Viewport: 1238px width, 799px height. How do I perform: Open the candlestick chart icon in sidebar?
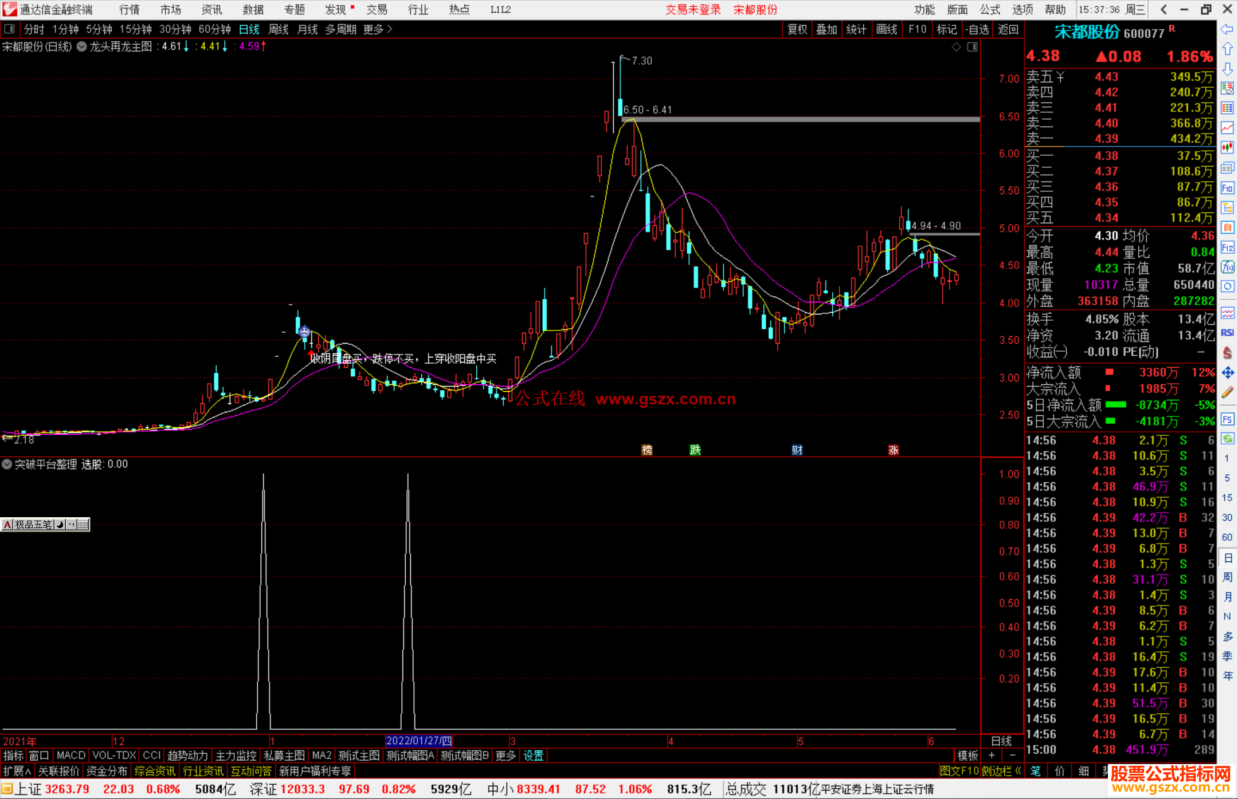1227,148
